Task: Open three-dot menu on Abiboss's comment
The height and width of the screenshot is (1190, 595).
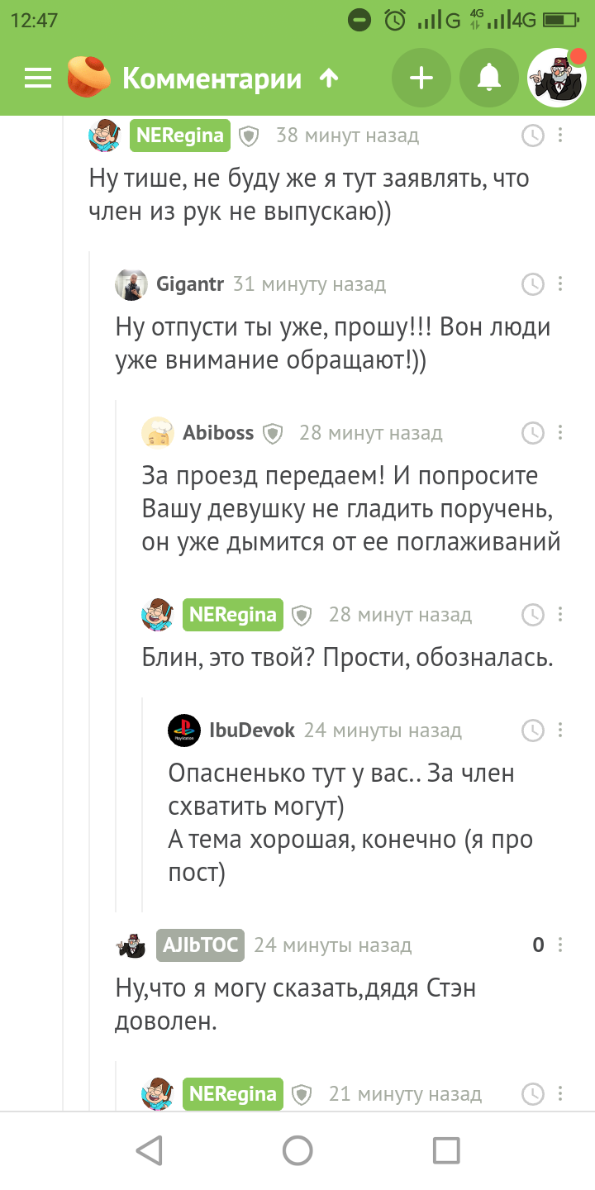Action: [x=560, y=432]
